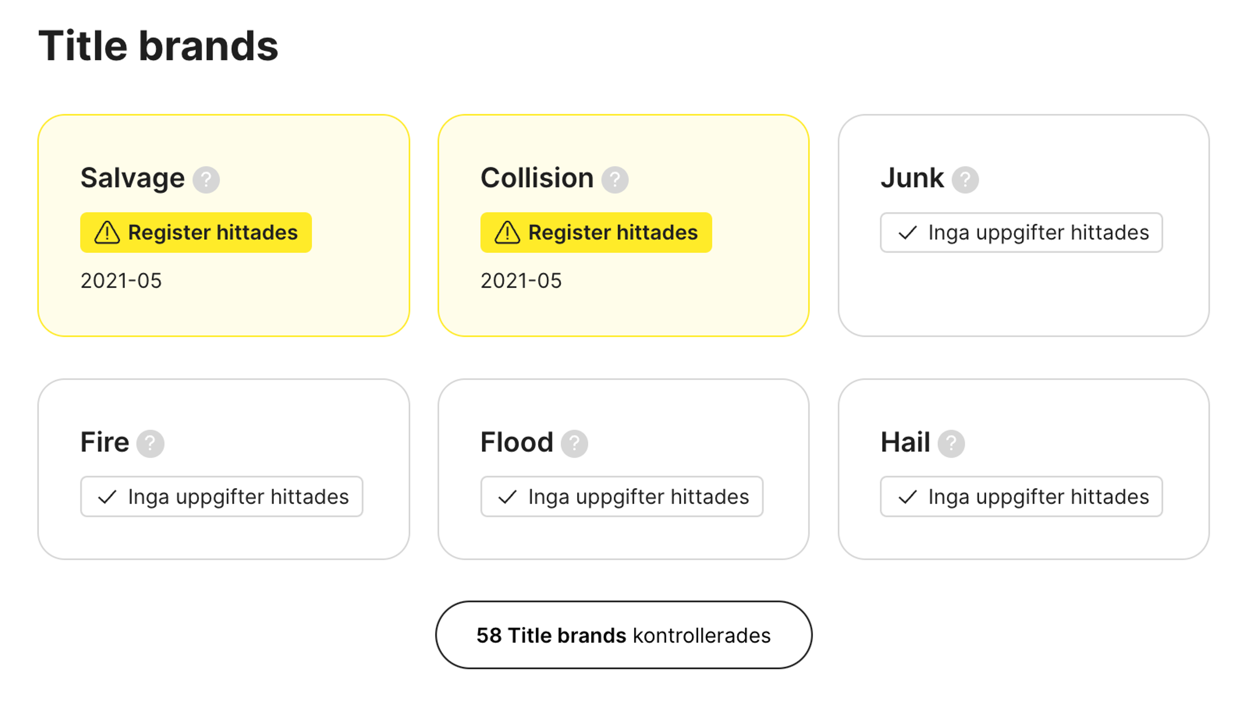Click the checkmark in the Flood status

[507, 497]
